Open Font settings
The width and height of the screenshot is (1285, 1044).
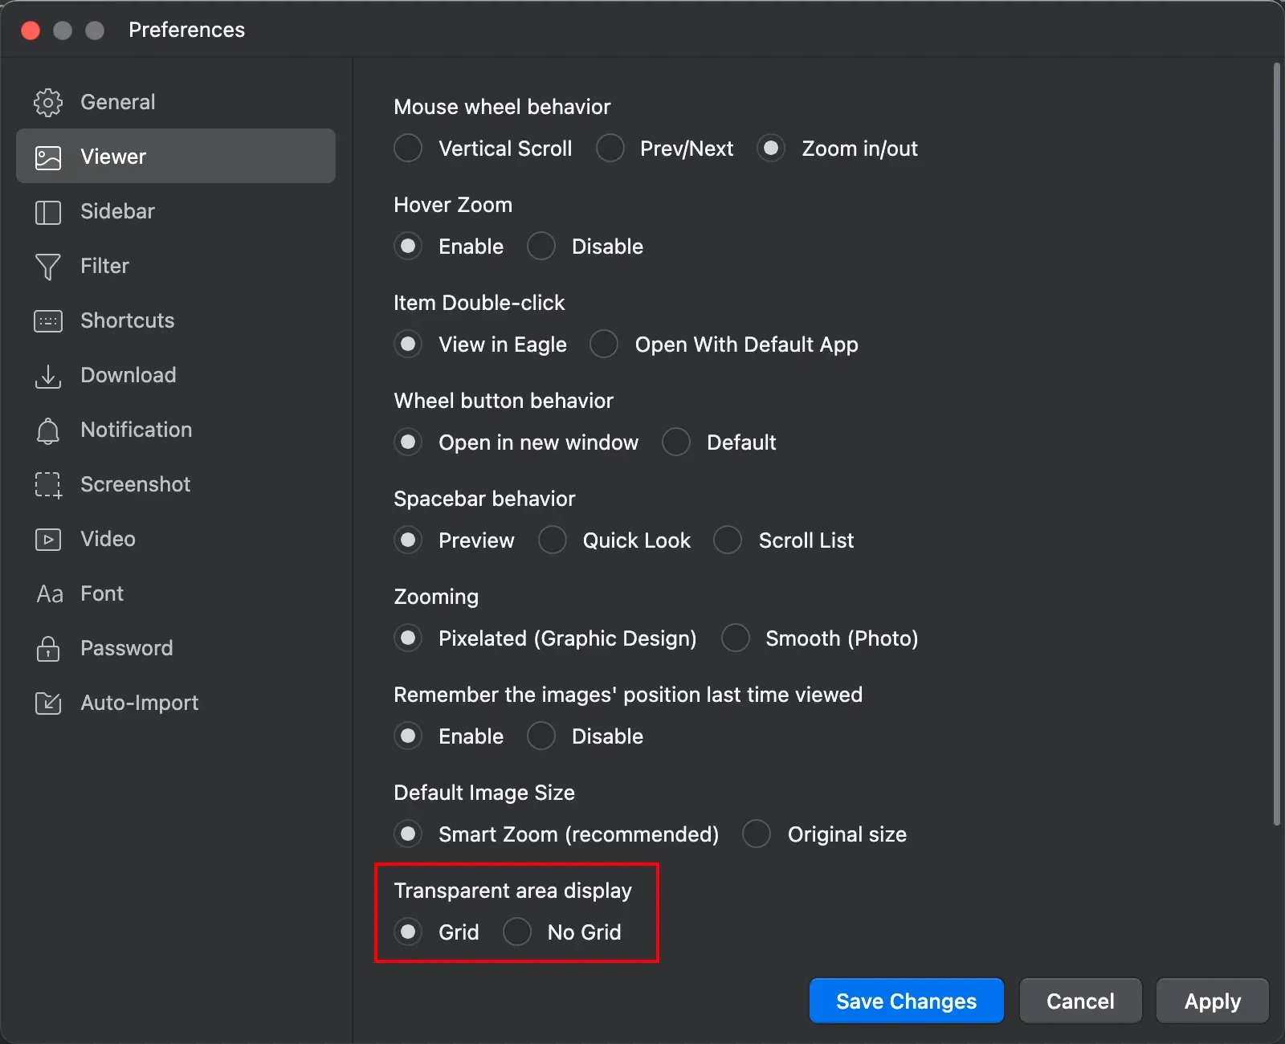click(176, 593)
